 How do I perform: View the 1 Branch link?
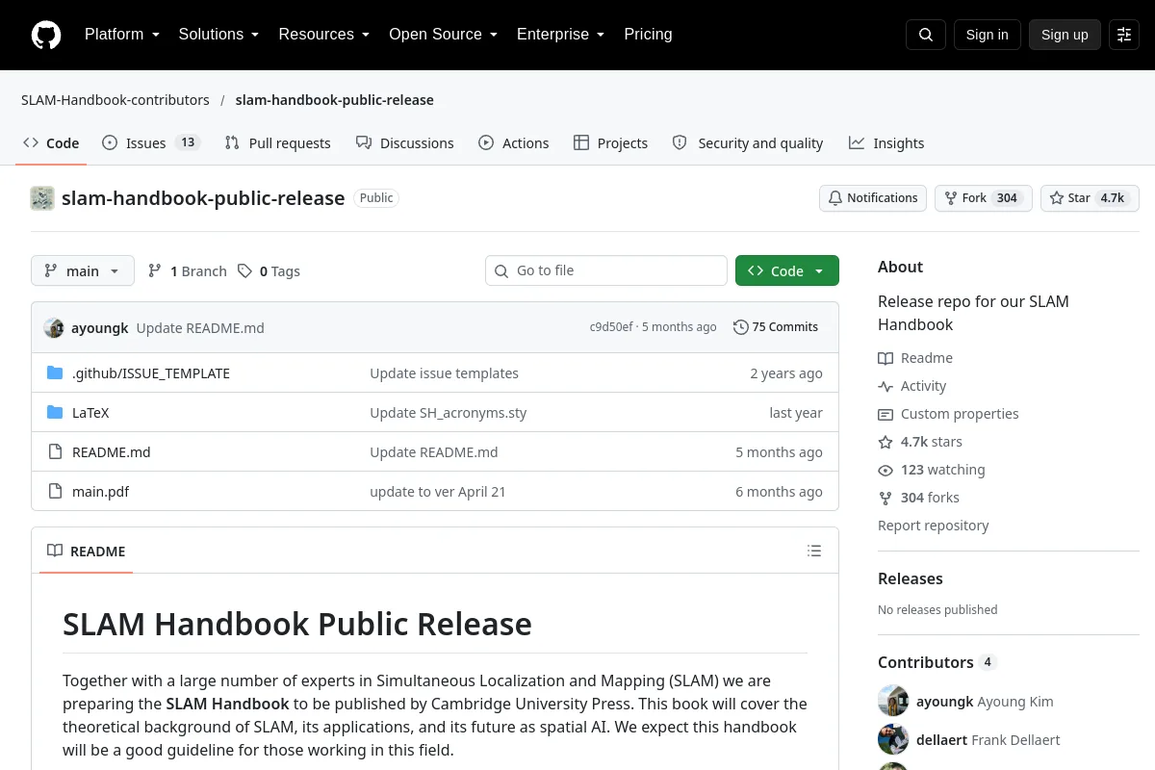click(188, 271)
